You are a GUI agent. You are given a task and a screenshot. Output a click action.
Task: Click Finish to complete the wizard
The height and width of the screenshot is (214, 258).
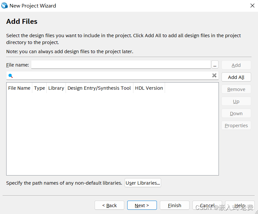[x=175, y=206]
